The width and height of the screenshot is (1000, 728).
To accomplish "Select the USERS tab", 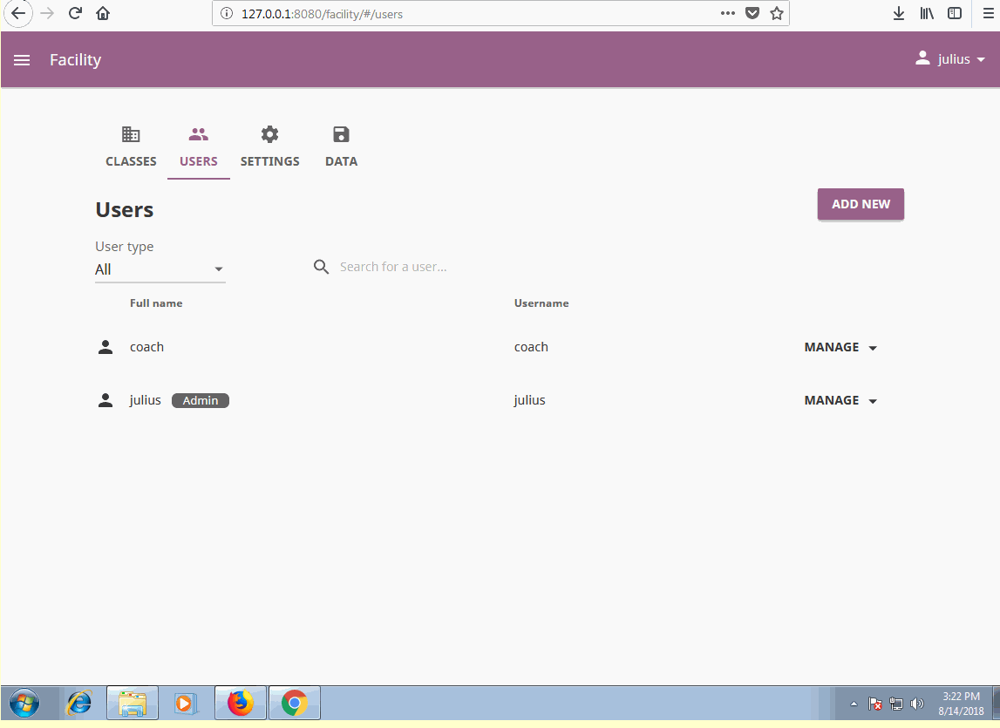I will (x=198, y=147).
